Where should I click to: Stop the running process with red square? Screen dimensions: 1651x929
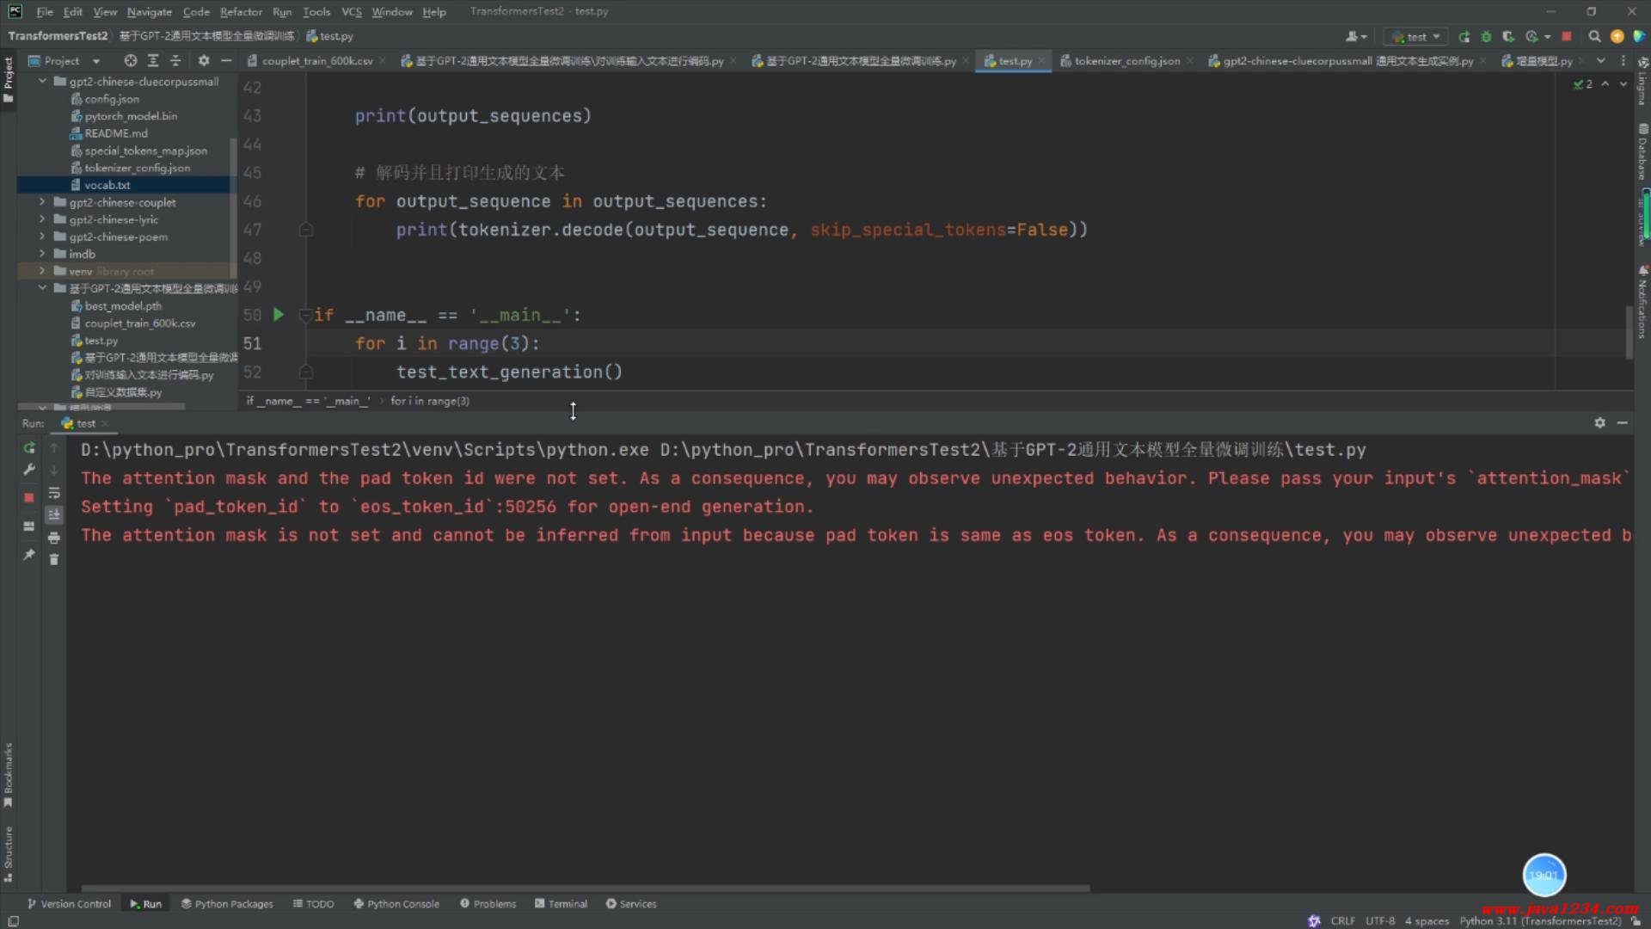[29, 497]
